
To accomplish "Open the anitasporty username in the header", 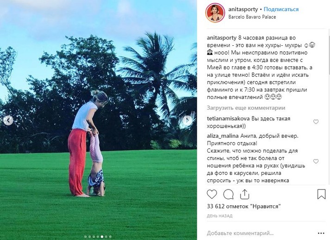I will pyautogui.click(x=243, y=9).
